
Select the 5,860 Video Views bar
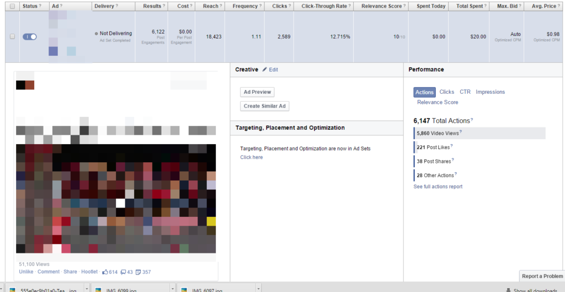479,134
